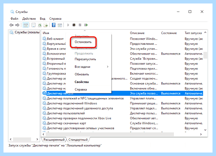Click gear icon of Диспетчер скачанных карт
216x156 pixels.
[x=44, y=123]
